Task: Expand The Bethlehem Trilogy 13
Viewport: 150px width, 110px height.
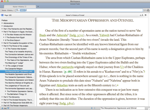Action: pyautogui.click(x=6, y=94)
